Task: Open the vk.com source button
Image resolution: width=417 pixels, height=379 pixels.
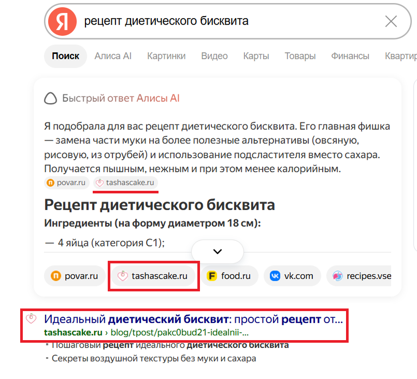Action: (x=292, y=276)
